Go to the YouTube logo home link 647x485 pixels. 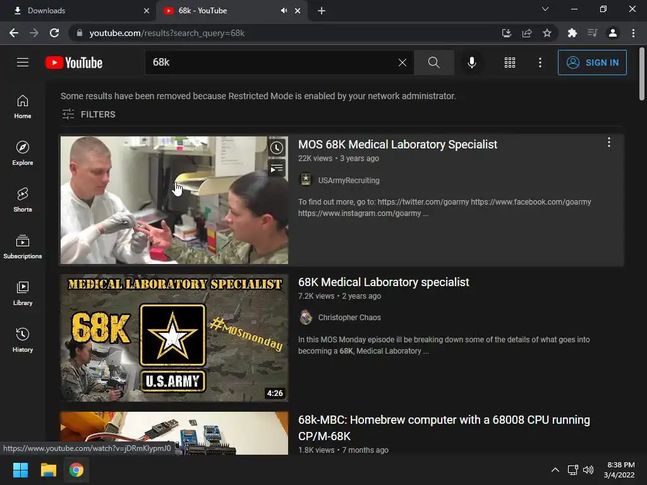click(x=74, y=63)
